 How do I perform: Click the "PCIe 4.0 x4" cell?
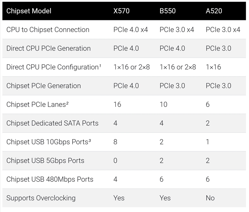pyautogui.click(x=131, y=30)
